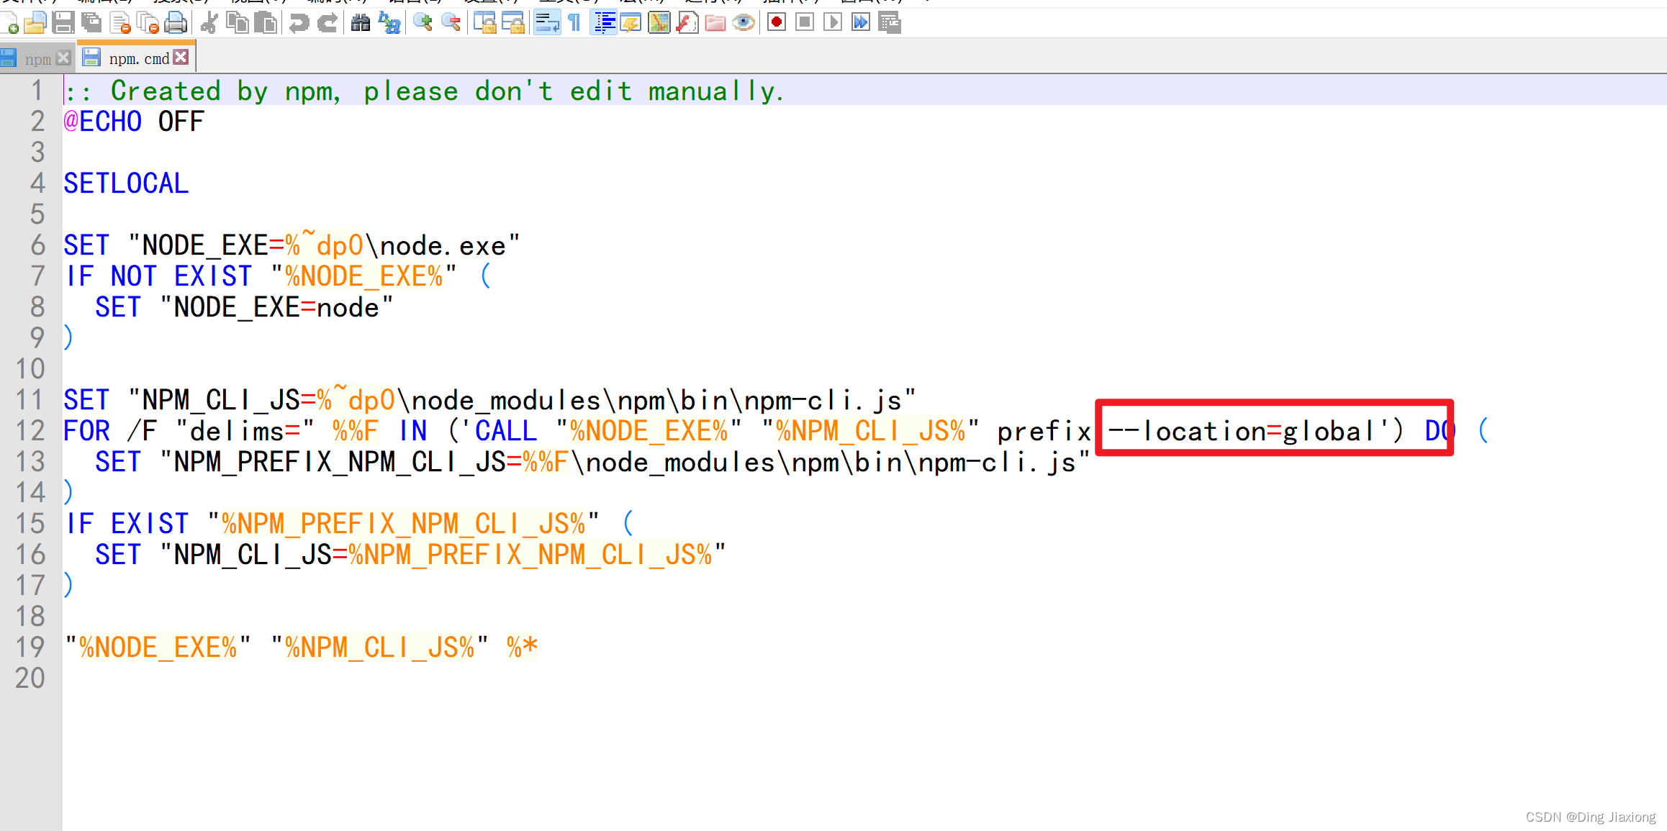The height and width of the screenshot is (831, 1667).
Task: Save the current file with Save icon
Action: tap(63, 23)
